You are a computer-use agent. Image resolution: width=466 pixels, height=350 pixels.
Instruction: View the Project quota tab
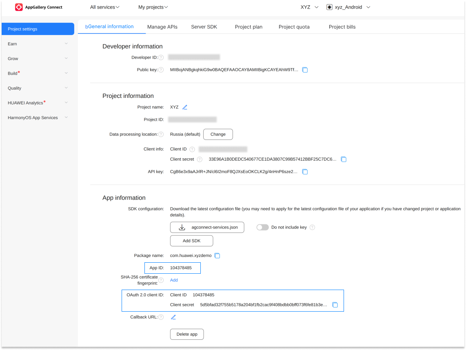(294, 27)
